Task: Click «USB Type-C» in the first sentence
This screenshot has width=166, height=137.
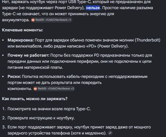Action: [79, 2]
